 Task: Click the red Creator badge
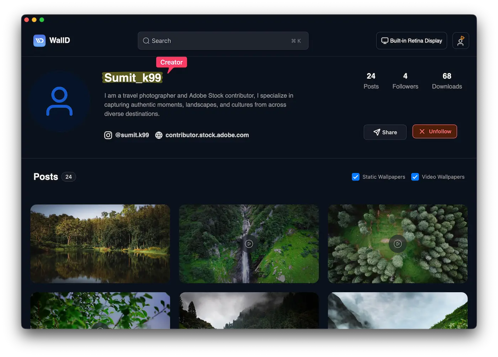(171, 62)
